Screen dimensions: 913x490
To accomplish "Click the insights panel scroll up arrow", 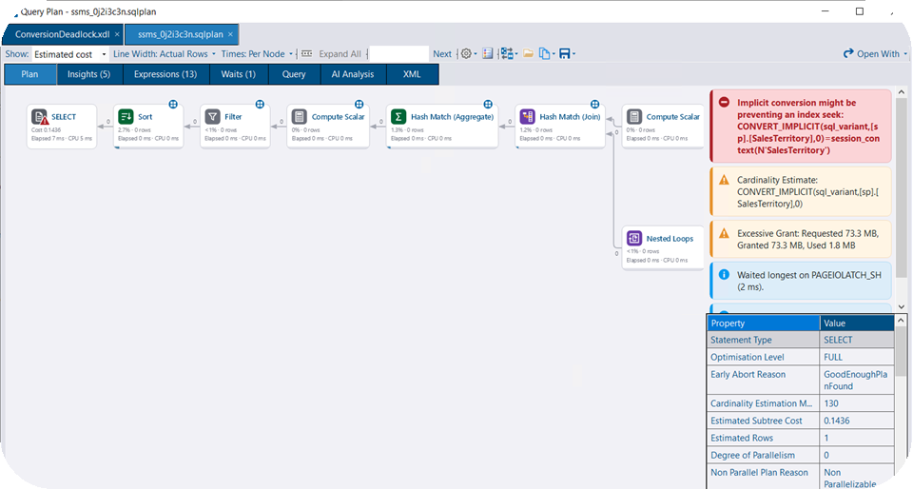I will [902, 92].
